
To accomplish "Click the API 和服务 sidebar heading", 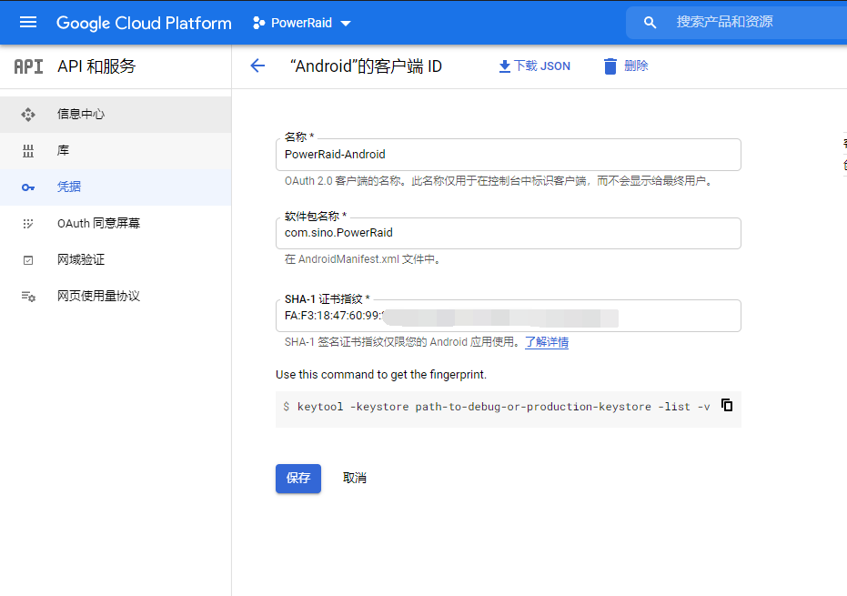I will (x=96, y=66).
